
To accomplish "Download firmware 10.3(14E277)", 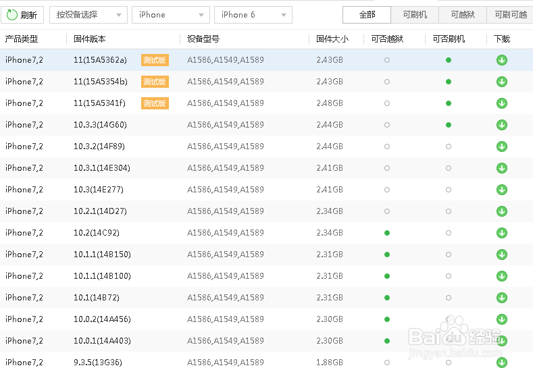I will [502, 190].
